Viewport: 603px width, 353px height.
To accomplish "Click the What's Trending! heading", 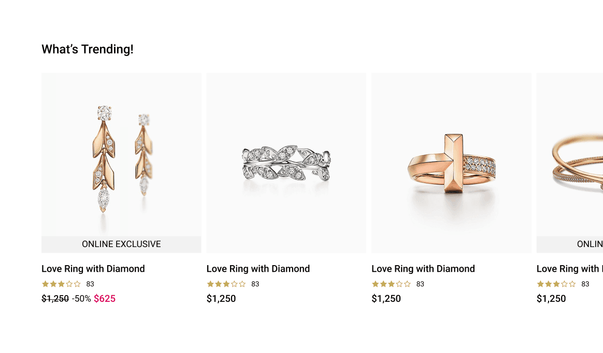I will 88,50.
